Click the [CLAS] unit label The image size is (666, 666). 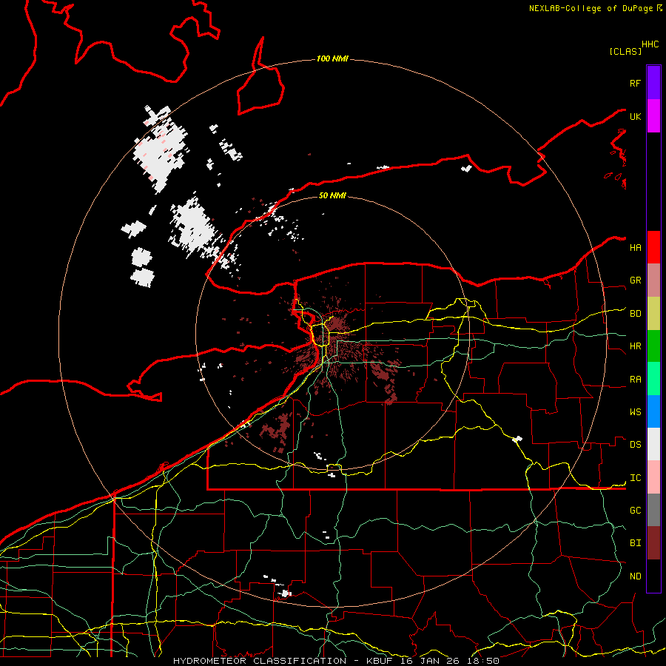(625, 51)
